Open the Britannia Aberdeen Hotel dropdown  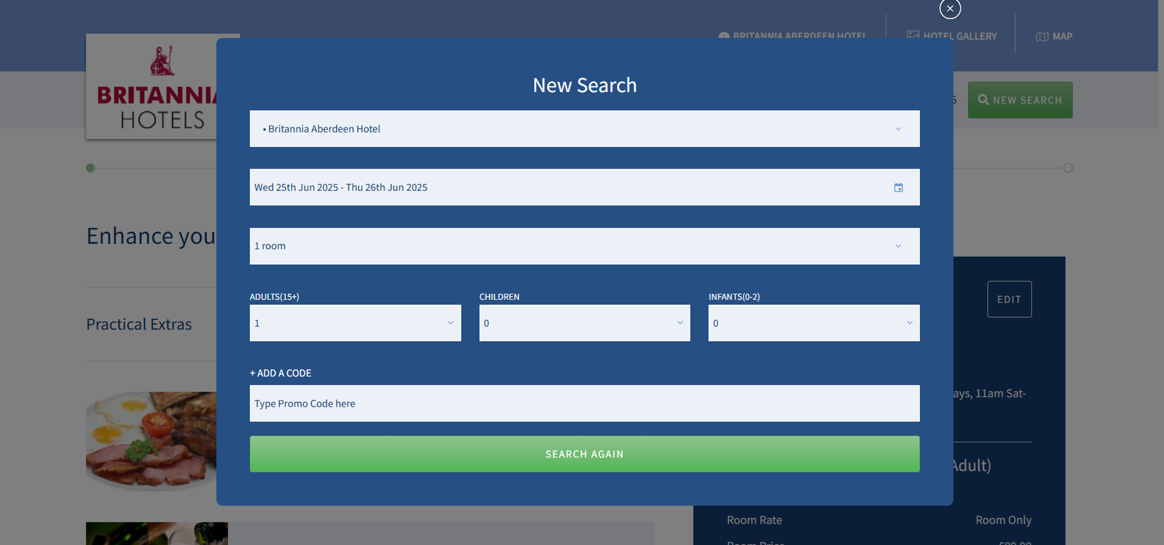click(x=584, y=129)
